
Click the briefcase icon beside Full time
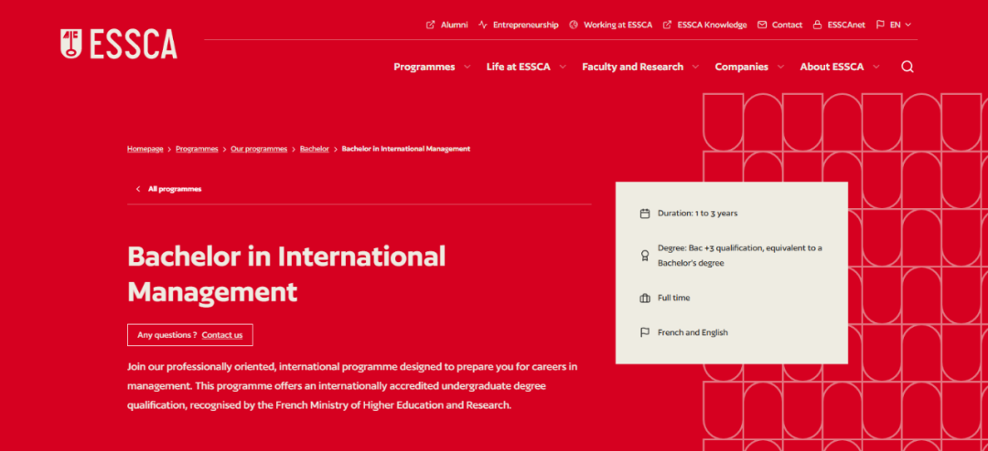pyautogui.click(x=645, y=299)
